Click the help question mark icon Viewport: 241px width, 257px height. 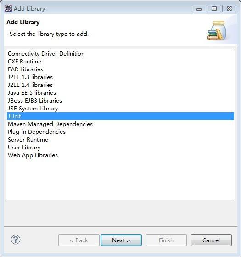point(16,240)
